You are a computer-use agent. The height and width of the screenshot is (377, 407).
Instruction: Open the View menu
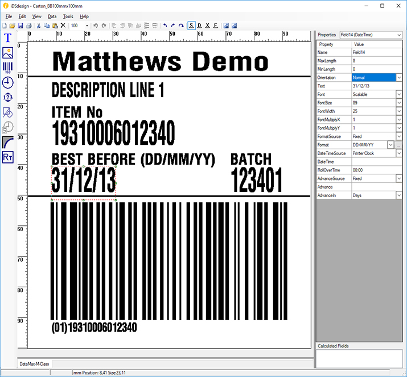point(36,16)
